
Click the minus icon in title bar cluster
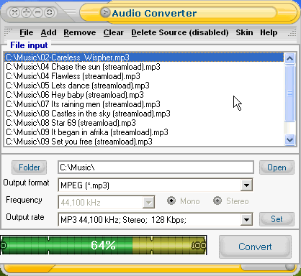coord(38,12)
